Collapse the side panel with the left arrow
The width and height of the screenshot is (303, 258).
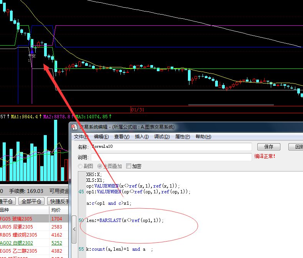[74, 229]
